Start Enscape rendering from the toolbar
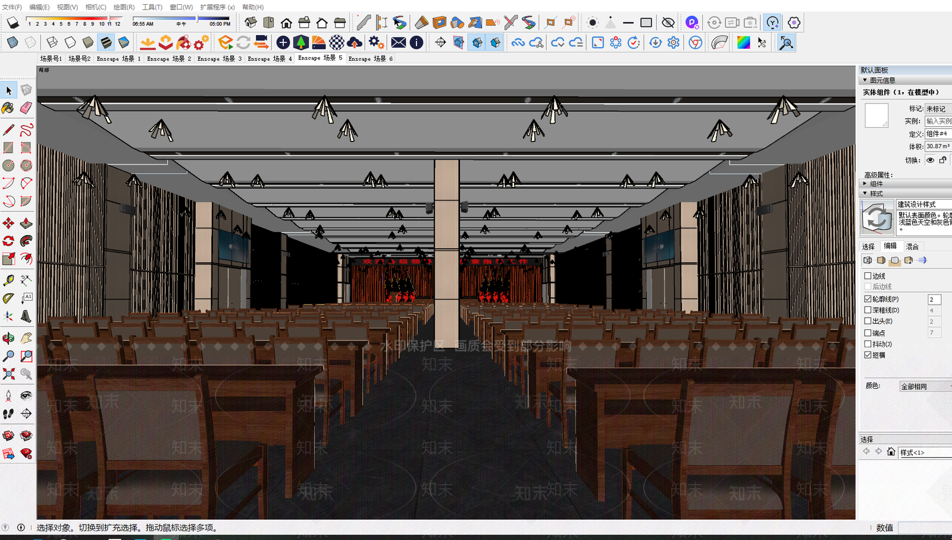This screenshot has height=540, width=952. coord(226,42)
